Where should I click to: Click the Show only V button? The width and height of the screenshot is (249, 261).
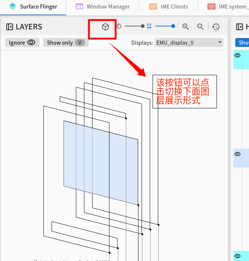[x=66, y=42]
